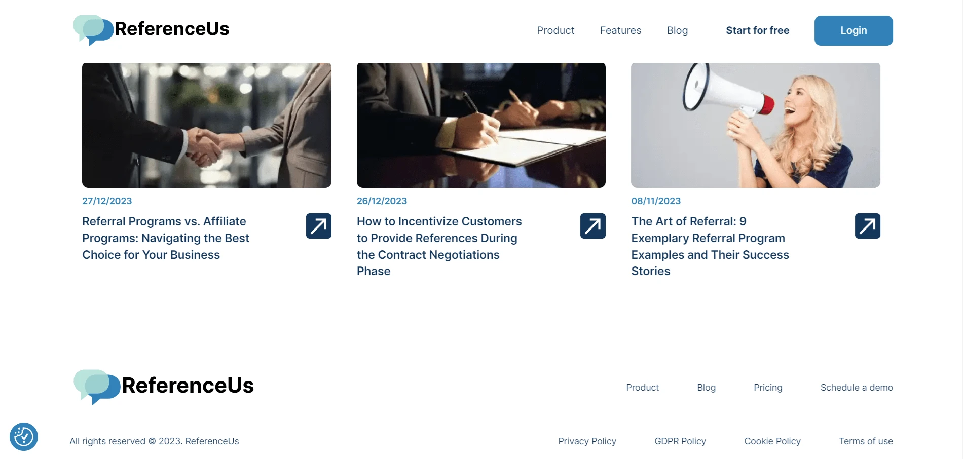Open the Privacy Policy link
Screen dimensions: 963x459
point(587,441)
